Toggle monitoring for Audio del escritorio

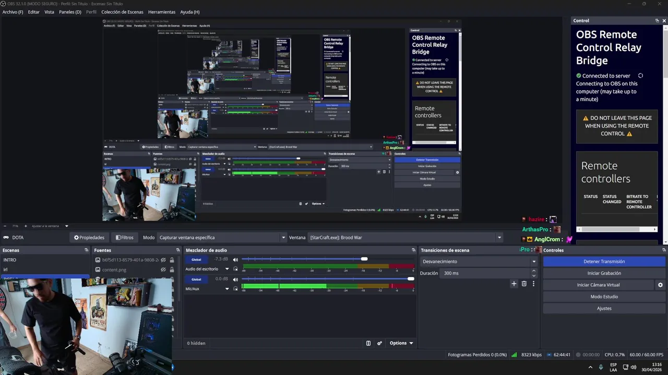[235, 269]
